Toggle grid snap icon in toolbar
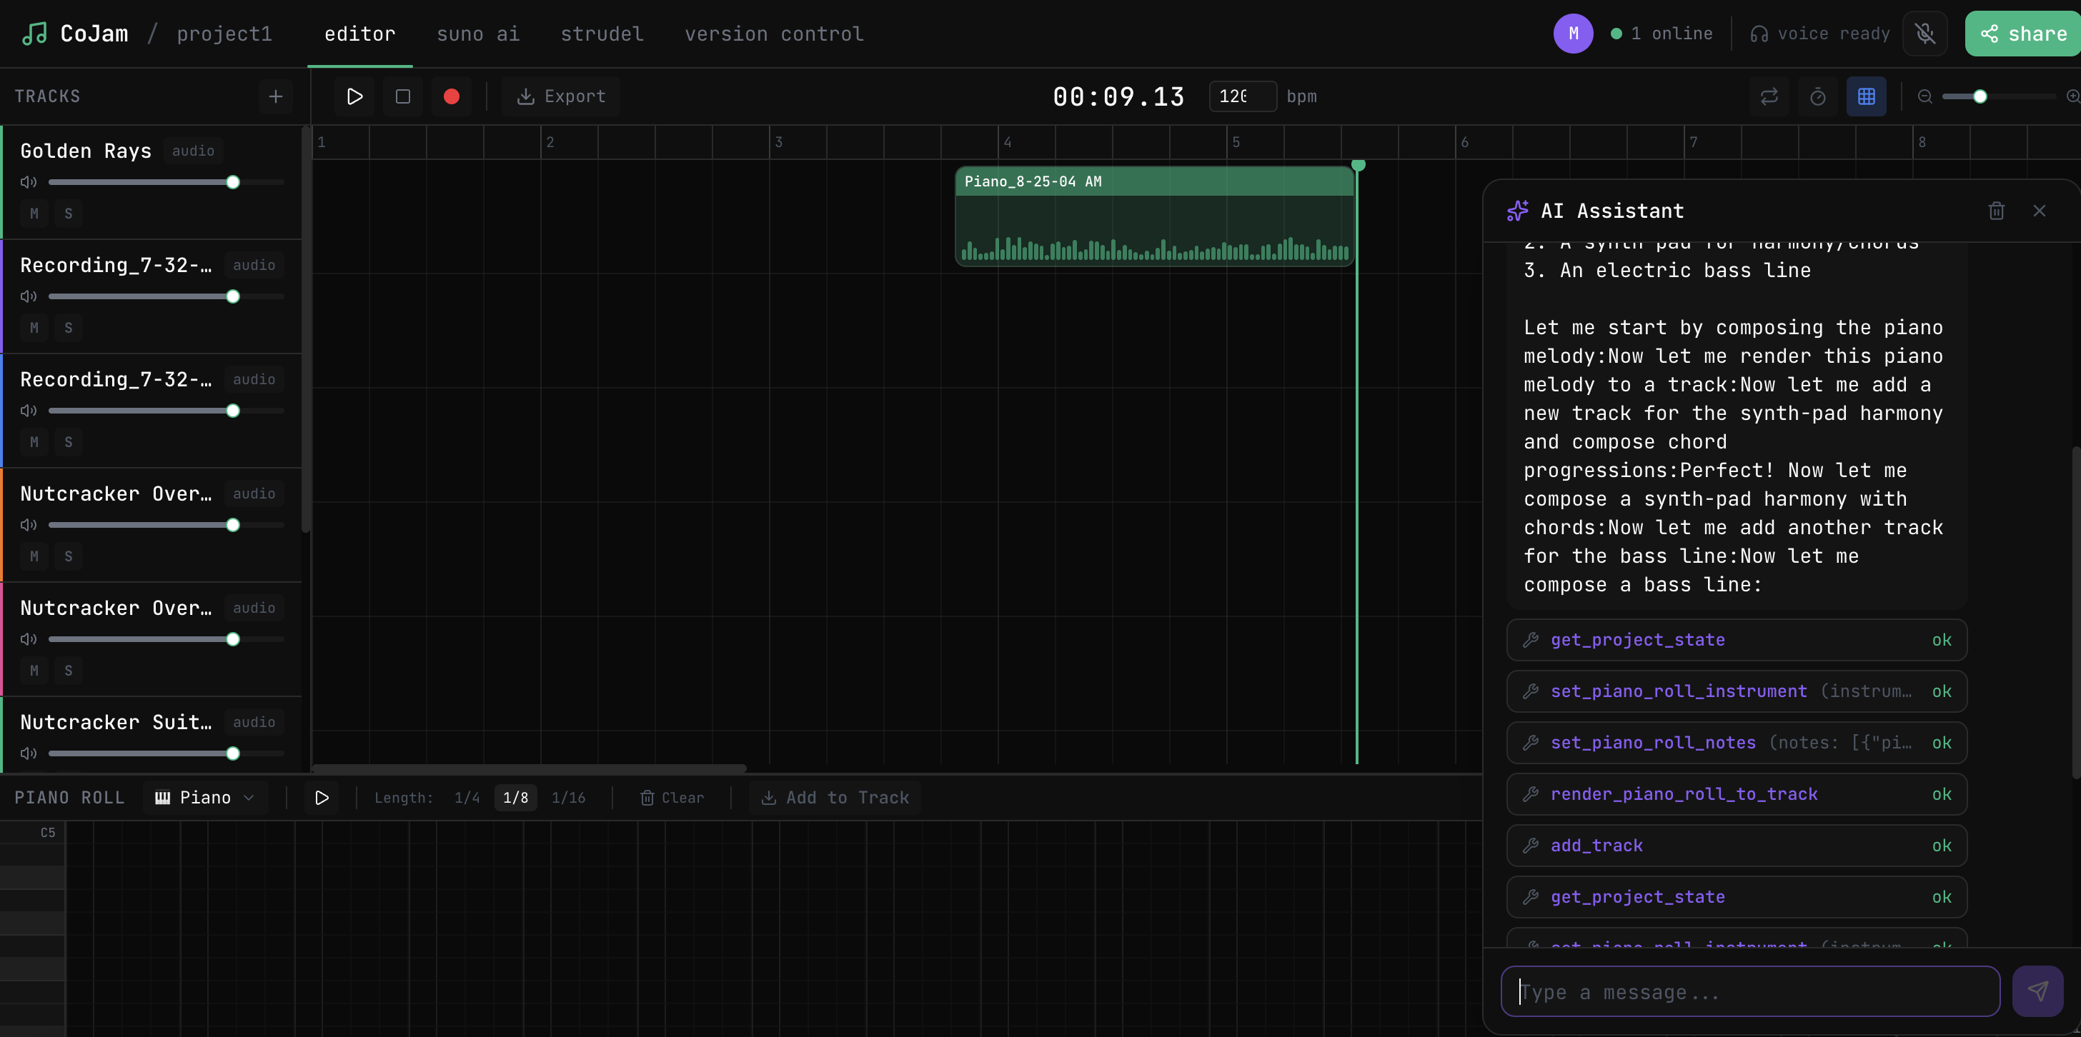The width and height of the screenshot is (2081, 1037). click(1865, 97)
